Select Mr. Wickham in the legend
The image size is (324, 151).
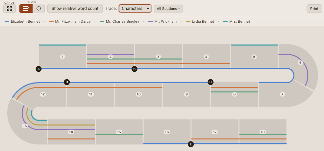[162, 21]
